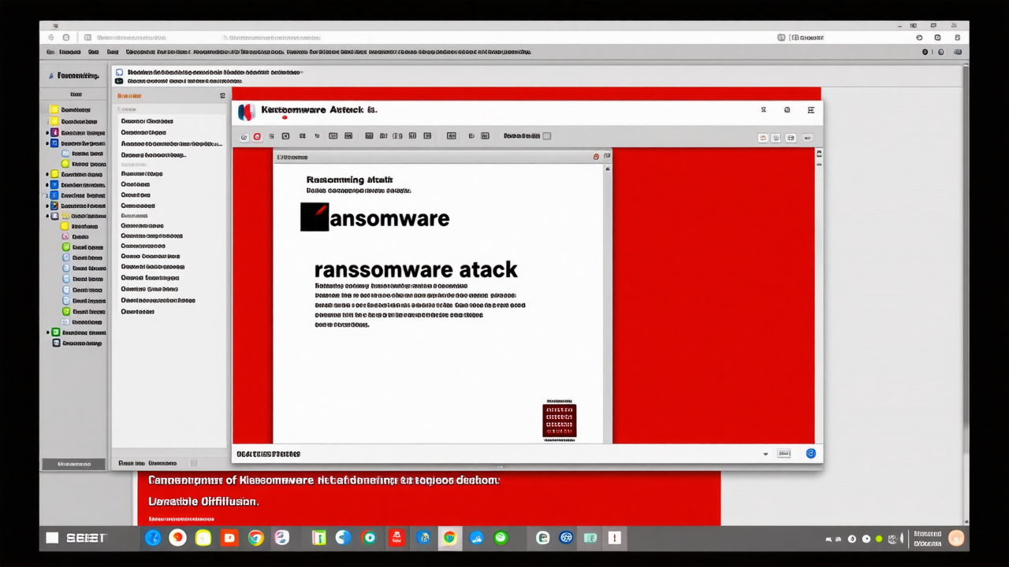Click the green status dot in system tray

point(879,539)
